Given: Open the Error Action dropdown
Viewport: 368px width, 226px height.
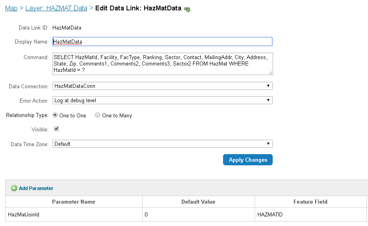Looking at the screenshot, I should [x=163, y=100].
